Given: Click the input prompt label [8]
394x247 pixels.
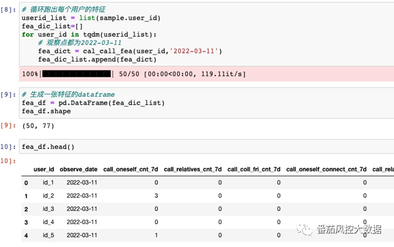Looking at the screenshot, I should coord(8,10).
